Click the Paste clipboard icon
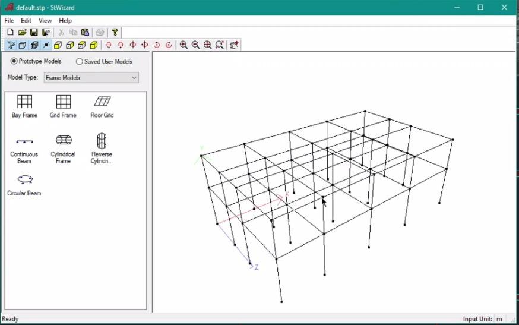 pos(85,32)
